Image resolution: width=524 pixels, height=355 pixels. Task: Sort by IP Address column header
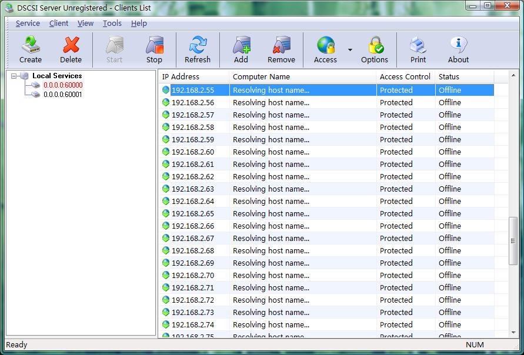coord(194,77)
